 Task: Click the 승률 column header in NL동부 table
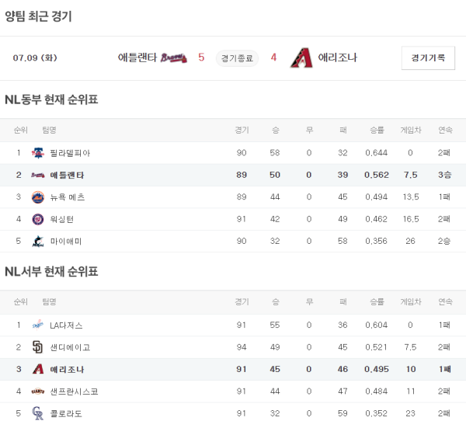377,130
